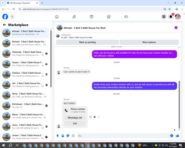Open the Shawn conversation
This screenshot has height=148, width=185.
[25, 64]
